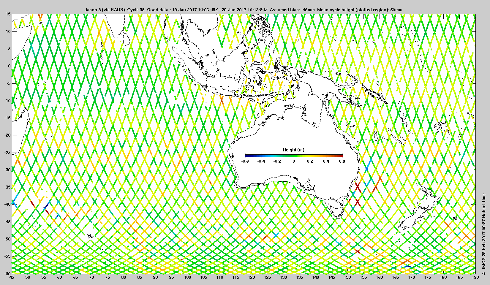Screen dimensions: 490x285
Task: Click the plot title starting with Jason-3
Action: point(244,10)
